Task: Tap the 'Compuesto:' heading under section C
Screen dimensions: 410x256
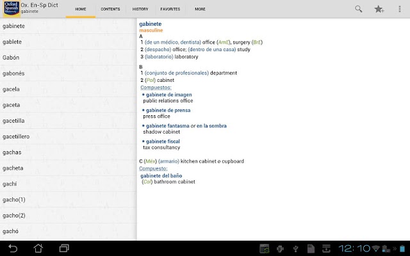Action: [x=153, y=168]
